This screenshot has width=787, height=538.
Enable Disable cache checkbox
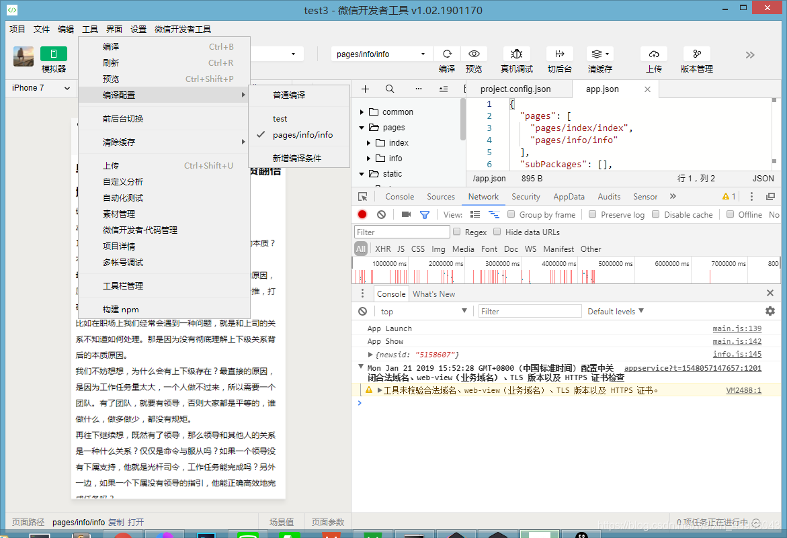point(655,214)
